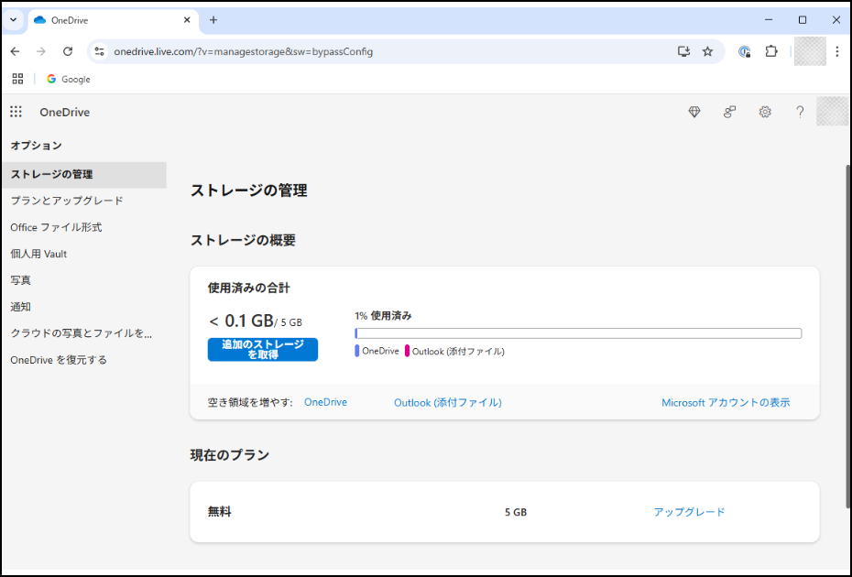Select ストレージの管理 in sidebar
Viewport: 852px width, 577px height.
(x=84, y=174)
